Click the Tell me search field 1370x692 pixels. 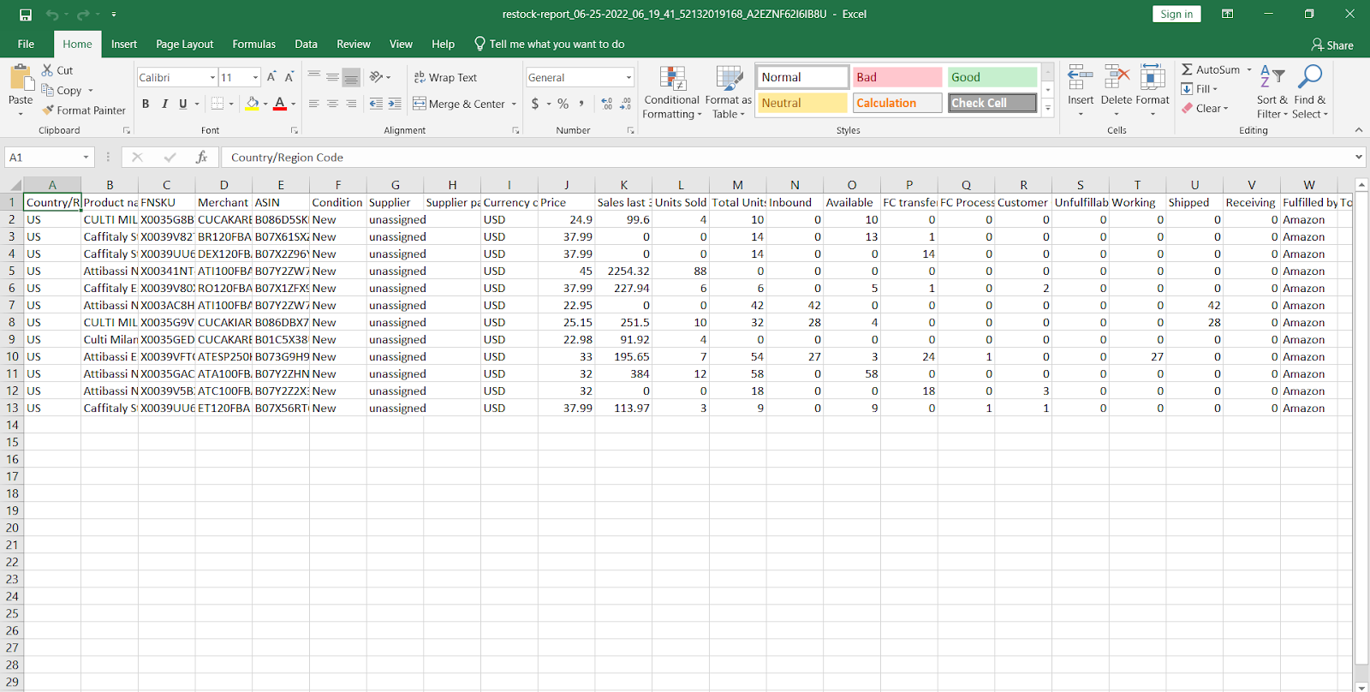557,45
